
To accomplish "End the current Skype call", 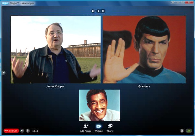I will pos(11,131).
